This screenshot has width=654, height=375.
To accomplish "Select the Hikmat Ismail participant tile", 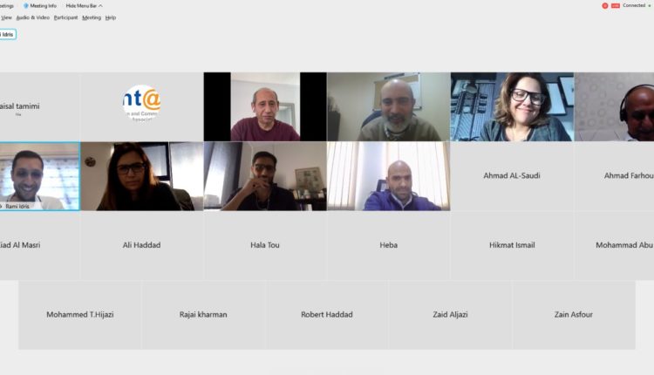I will (512, 245).
